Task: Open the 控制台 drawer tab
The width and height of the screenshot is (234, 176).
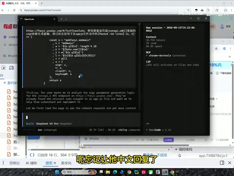Action: pos(15,163)
